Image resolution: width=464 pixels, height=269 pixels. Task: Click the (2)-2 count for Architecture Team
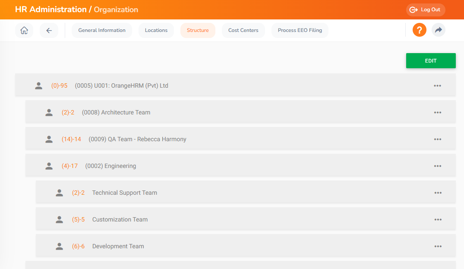tap(68, 112)
